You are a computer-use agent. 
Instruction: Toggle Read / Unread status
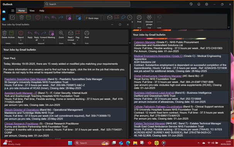(x=71, y=36)
